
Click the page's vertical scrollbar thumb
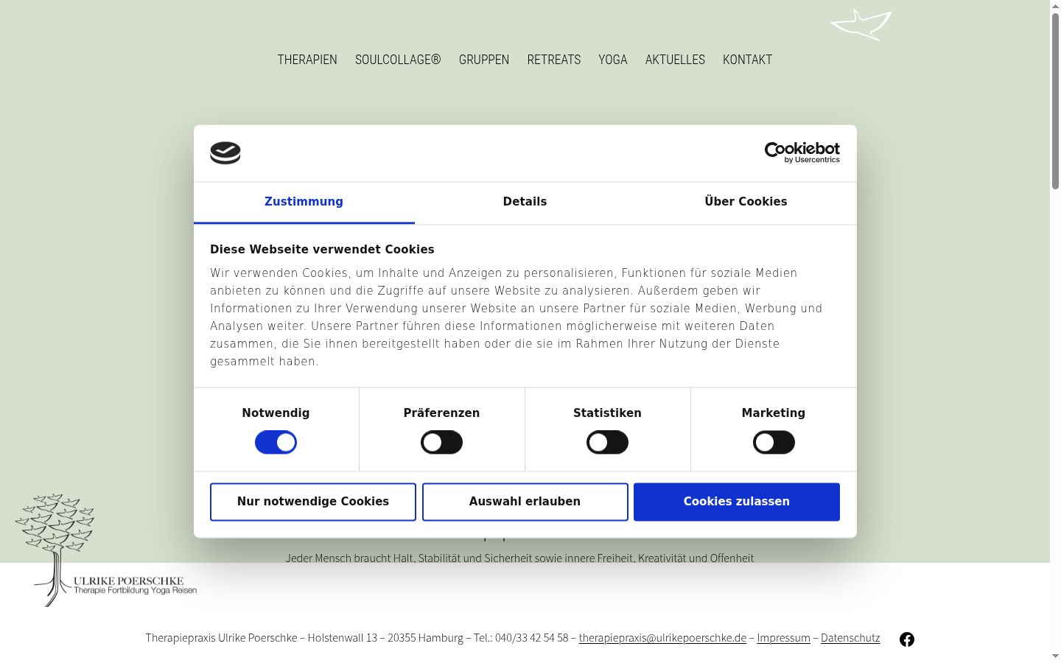(1055, 99)
